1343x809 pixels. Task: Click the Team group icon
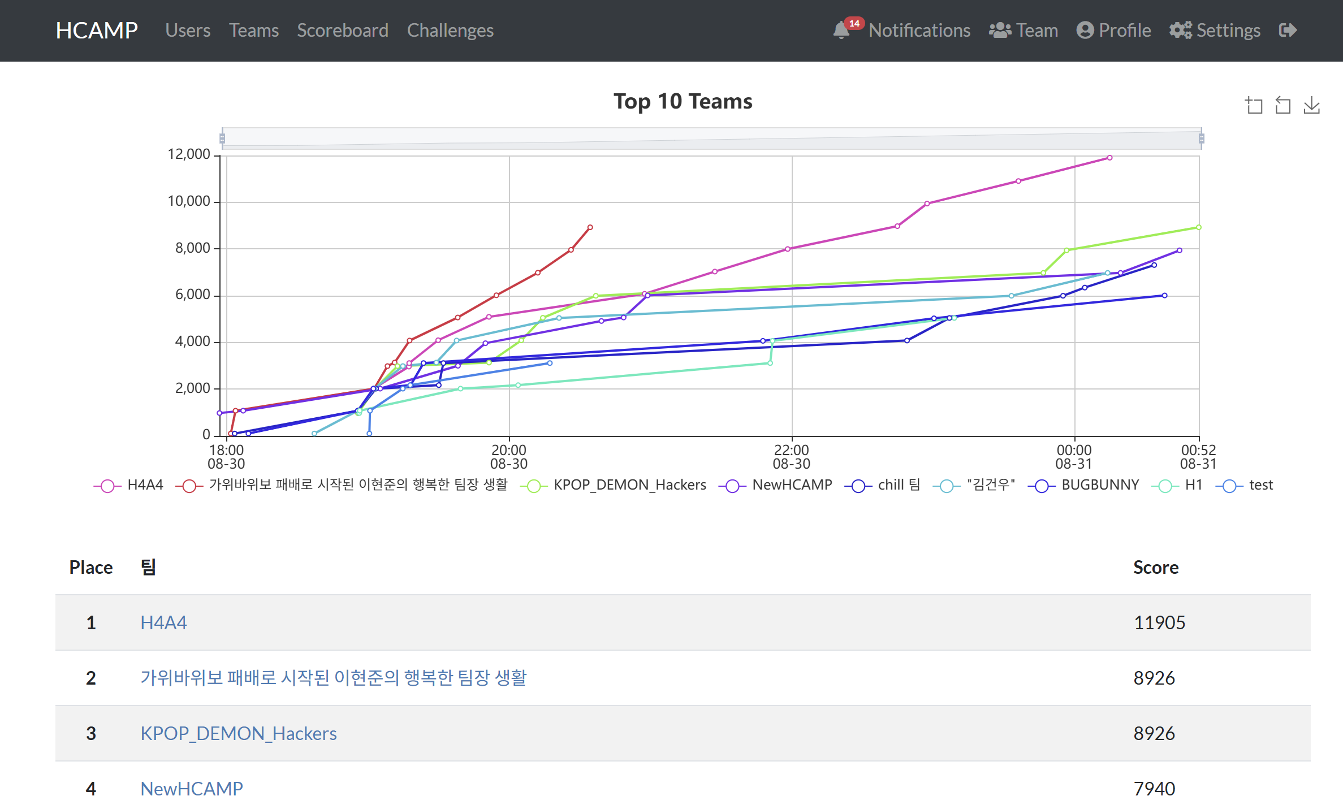[1000, 31]
